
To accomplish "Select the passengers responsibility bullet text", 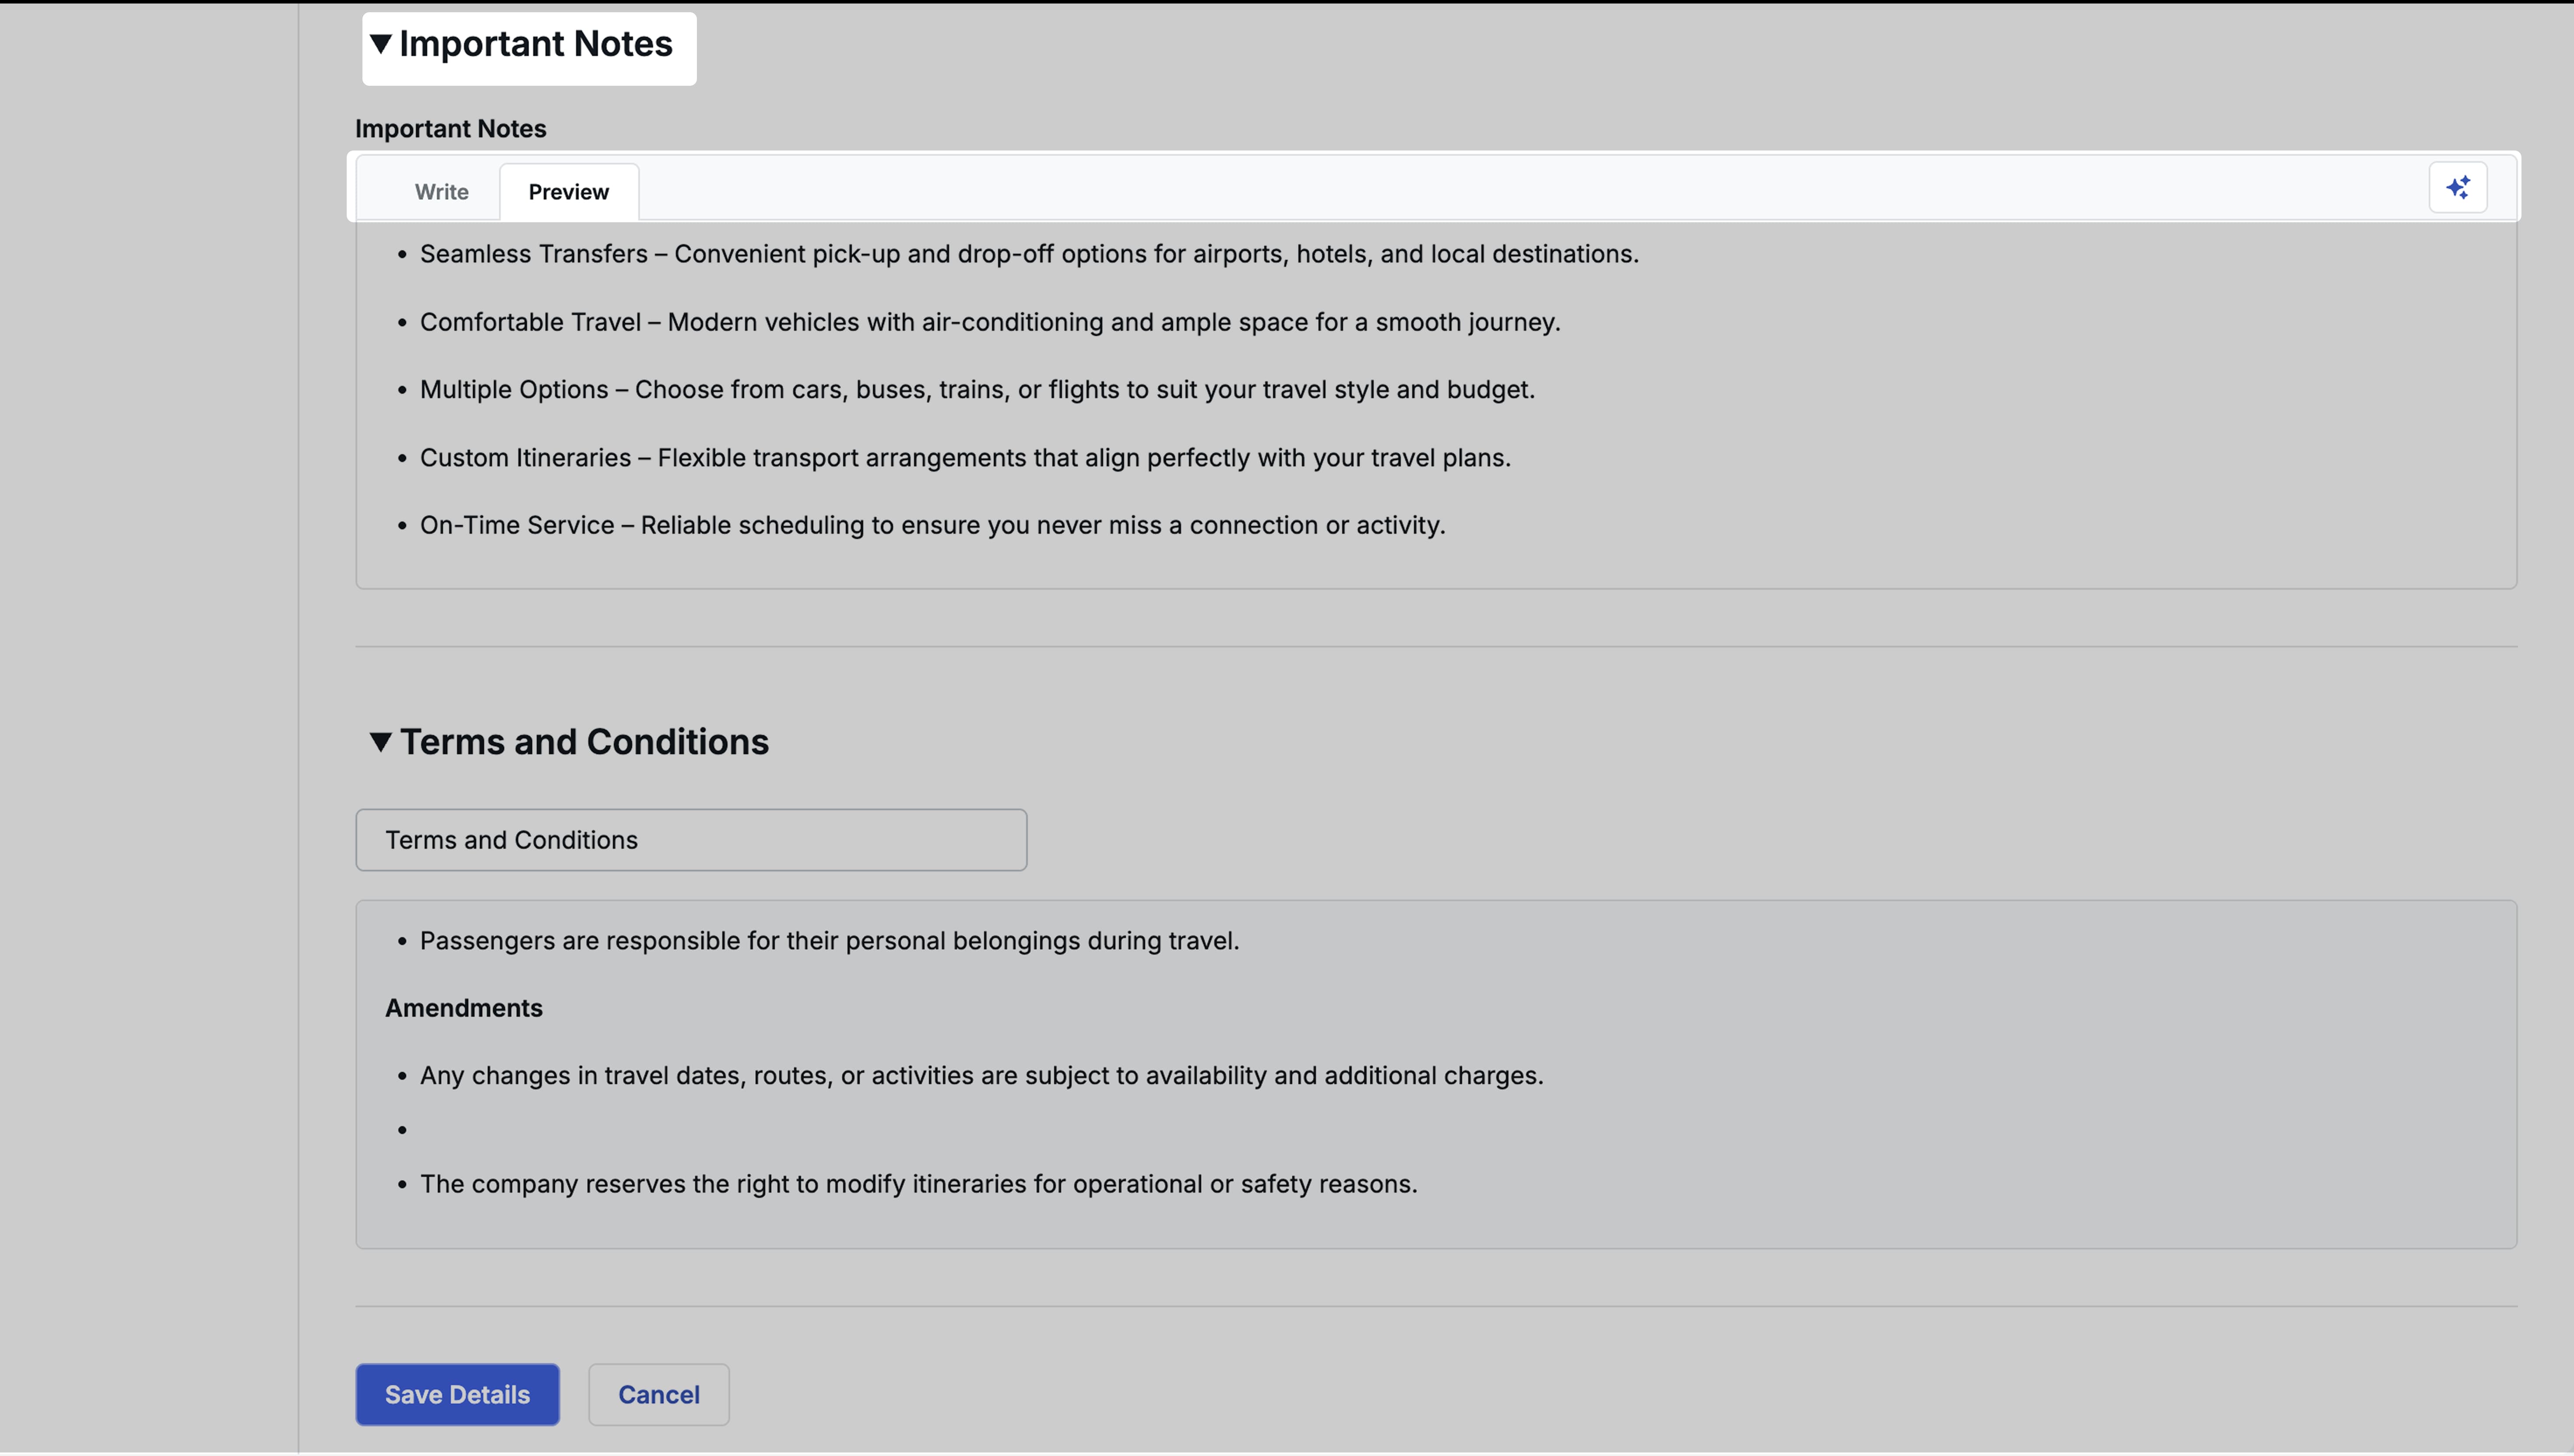I will pos(828,940).
